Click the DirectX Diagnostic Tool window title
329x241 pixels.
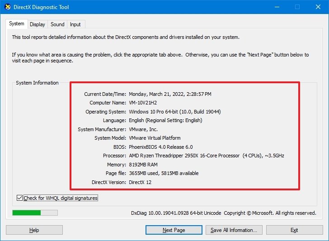click(x=41, y=7)
